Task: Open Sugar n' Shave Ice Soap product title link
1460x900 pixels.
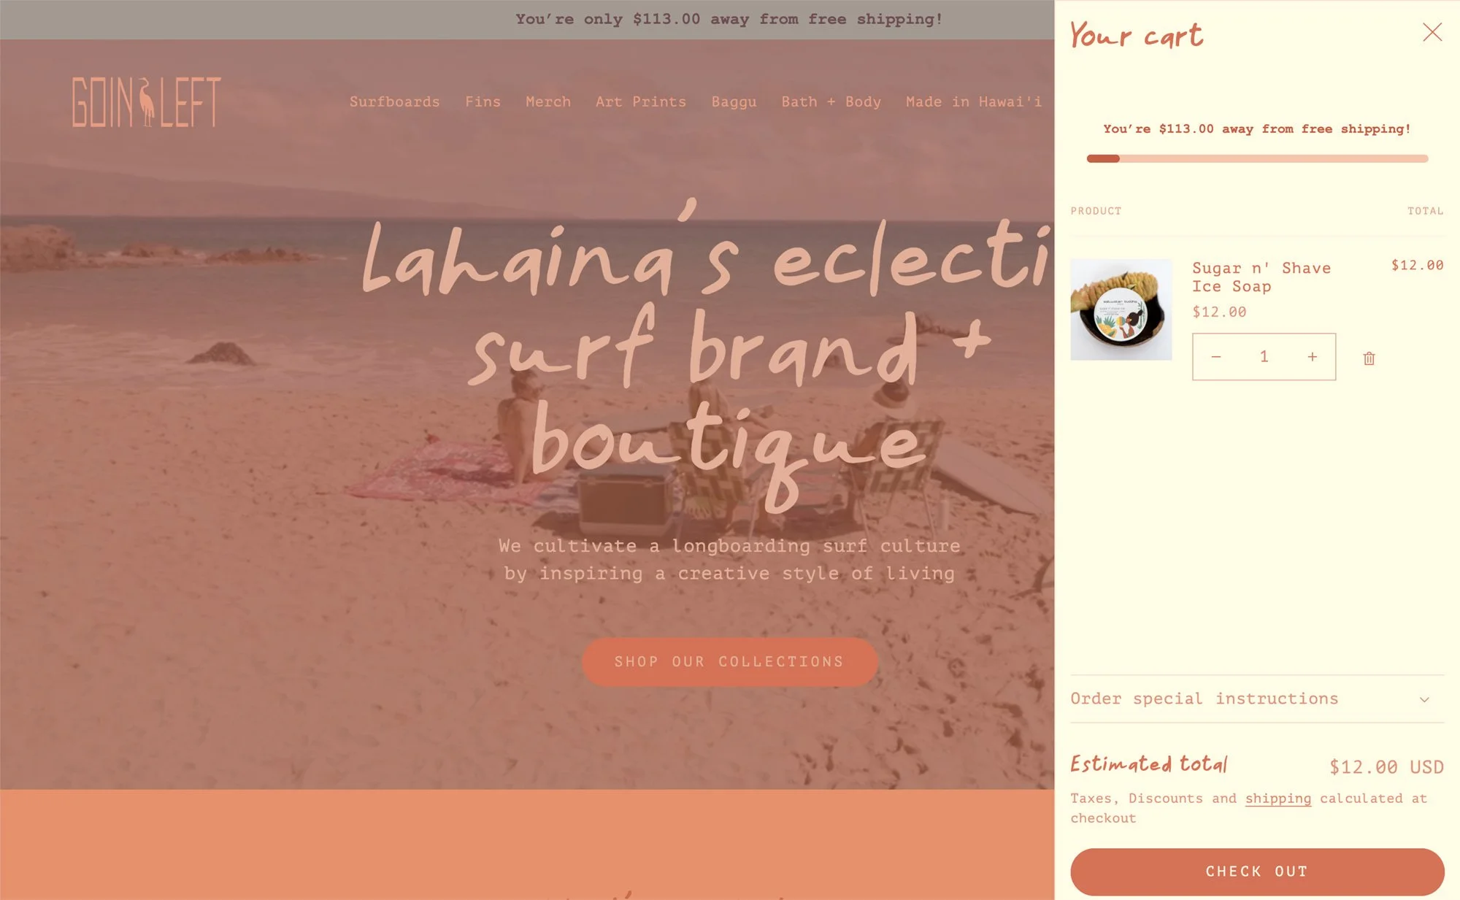Action: (x=1261, y=277)
